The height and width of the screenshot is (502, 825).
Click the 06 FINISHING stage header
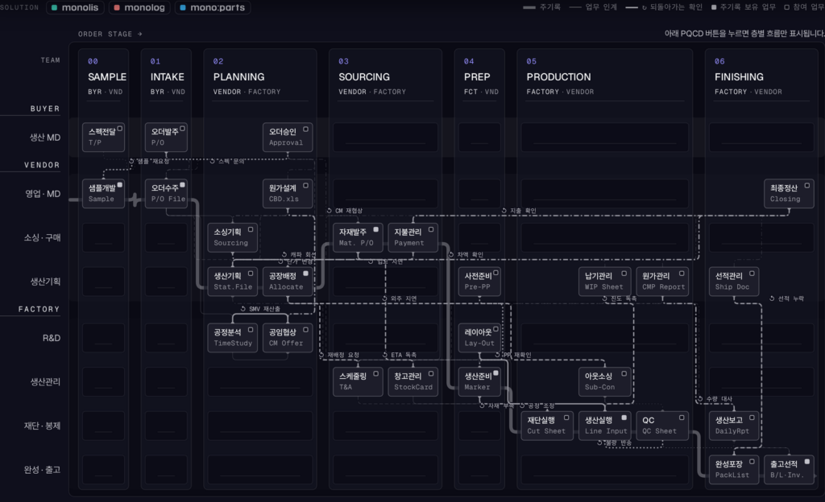click(x=761, y=76)
